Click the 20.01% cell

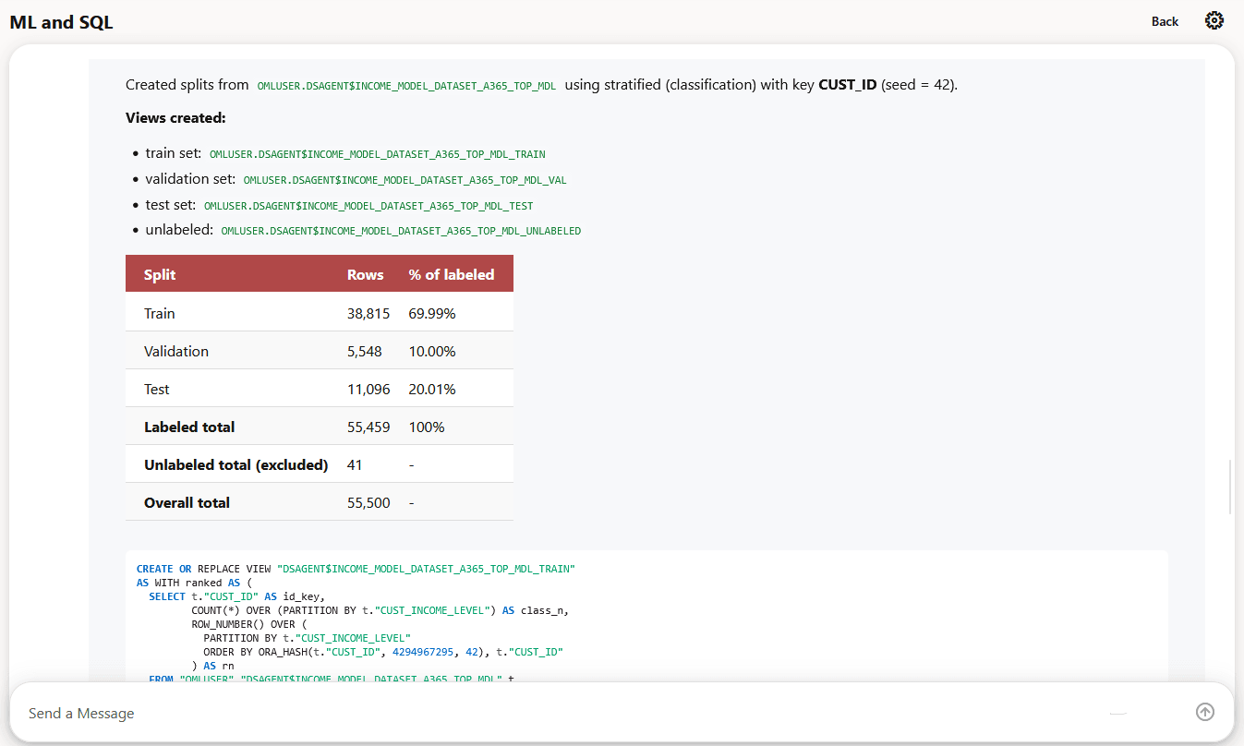pyautogui.click(x=432, y=389)
